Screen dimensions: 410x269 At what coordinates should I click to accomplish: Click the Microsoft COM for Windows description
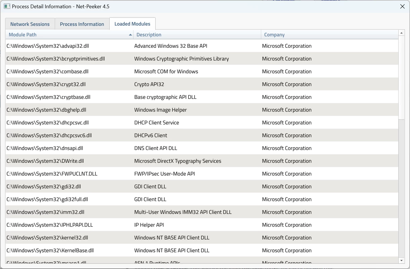tap(166, 72)
